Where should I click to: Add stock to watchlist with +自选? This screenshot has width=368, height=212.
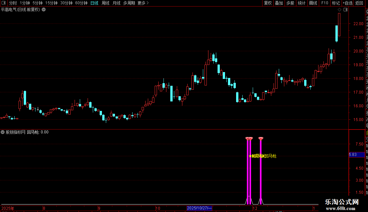[347, 3]
